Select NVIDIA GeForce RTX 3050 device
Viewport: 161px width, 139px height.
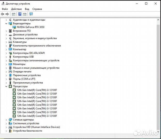30,27
